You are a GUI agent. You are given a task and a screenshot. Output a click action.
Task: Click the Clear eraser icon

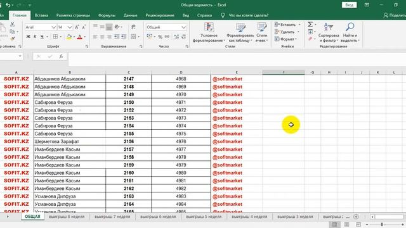click(x=310, y=39)
